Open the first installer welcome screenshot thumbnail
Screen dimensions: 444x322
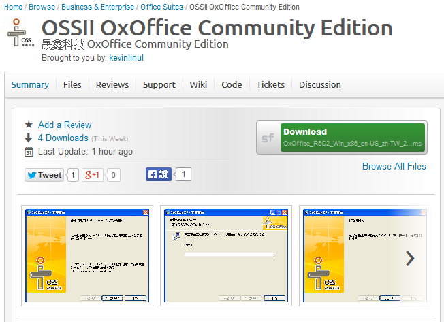(87, 256)
